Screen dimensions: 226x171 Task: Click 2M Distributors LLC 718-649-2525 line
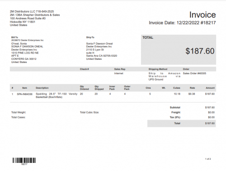click(32, 11)
